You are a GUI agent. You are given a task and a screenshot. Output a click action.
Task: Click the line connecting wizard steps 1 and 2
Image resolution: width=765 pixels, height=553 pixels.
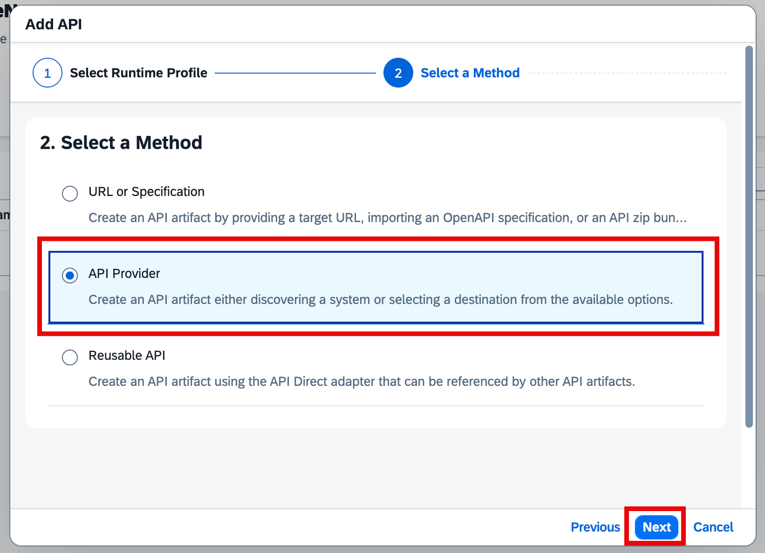point(295,73)
